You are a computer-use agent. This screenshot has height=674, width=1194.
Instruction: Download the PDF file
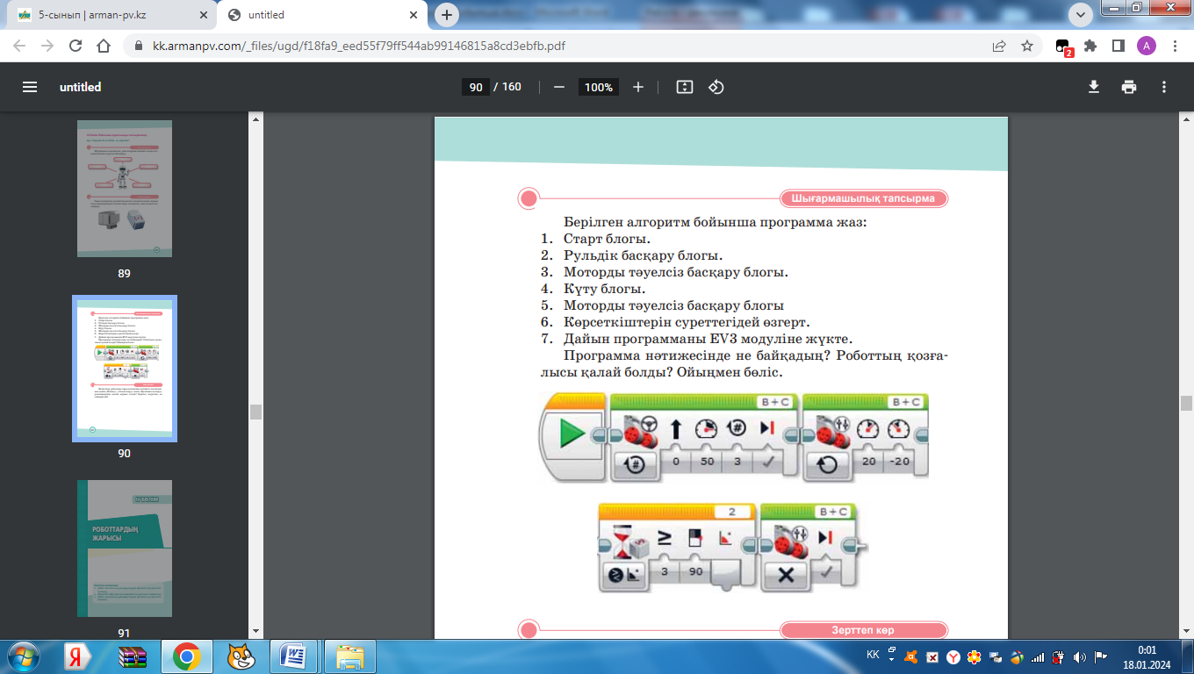(x=1094, y=87)
